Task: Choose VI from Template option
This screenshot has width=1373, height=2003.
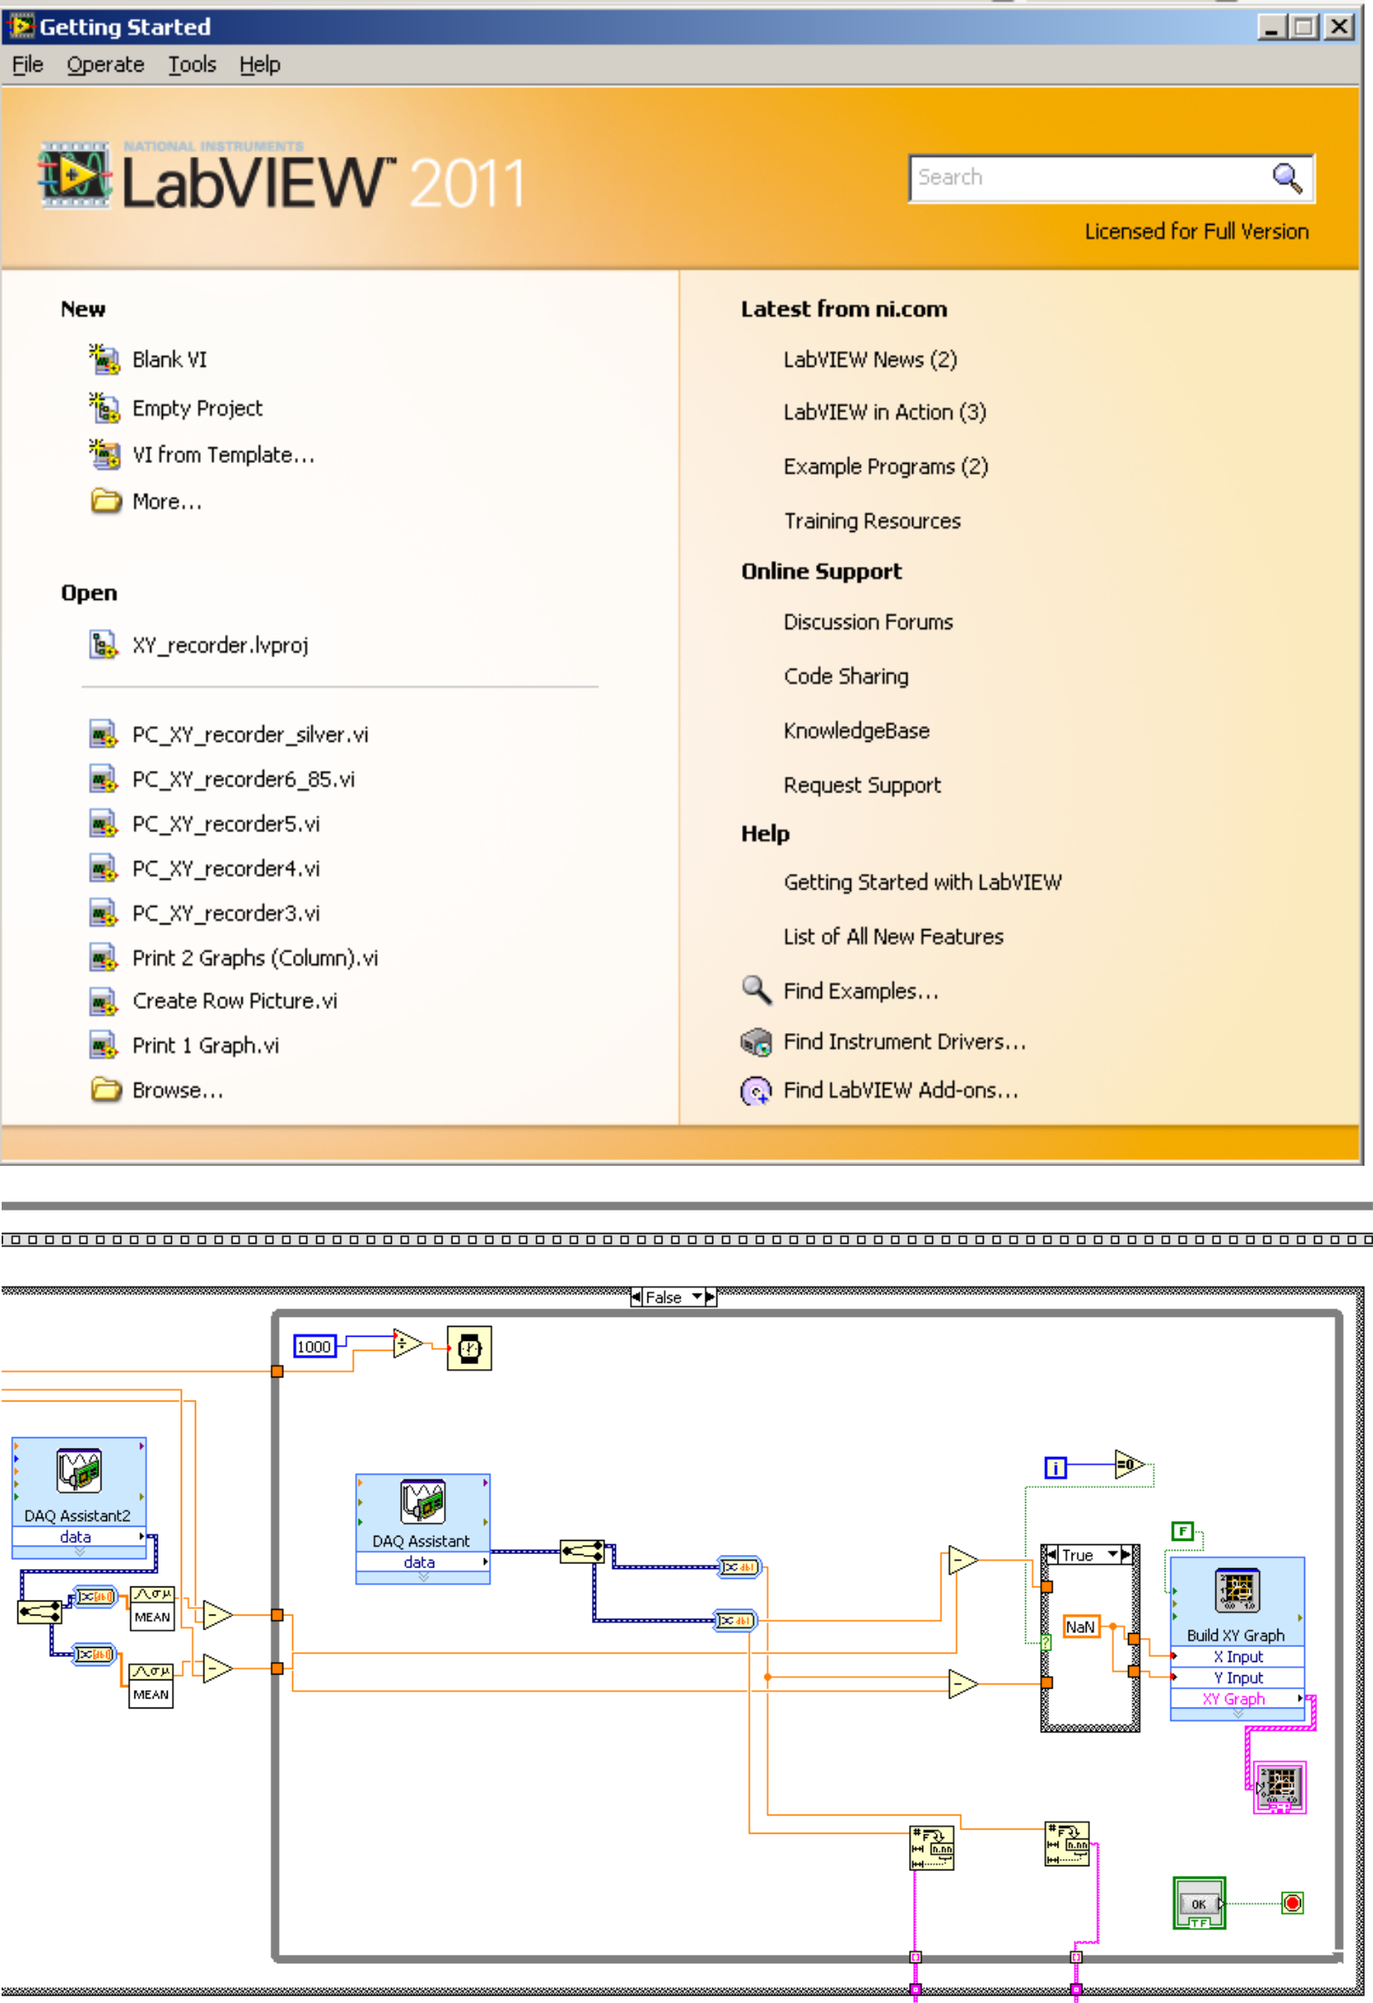Action: tap(223, 455)
